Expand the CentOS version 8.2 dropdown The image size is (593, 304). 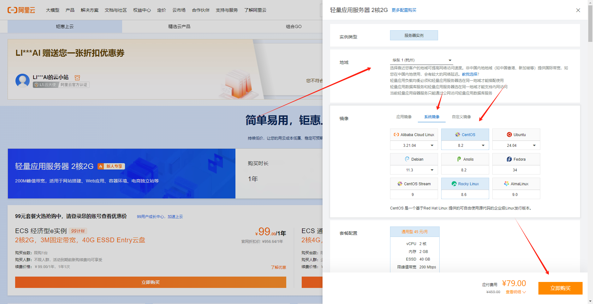click(x=465, y=145)
